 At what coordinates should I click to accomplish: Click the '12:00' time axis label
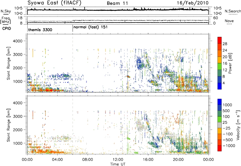[118, 160]
